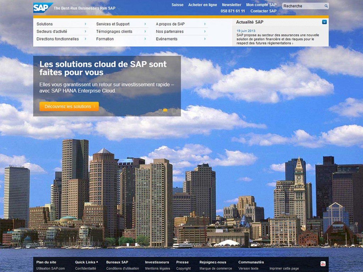Click the chevron next to Formation
The height and width of the screenshot is (272, 363).
(x=145, y=39)
